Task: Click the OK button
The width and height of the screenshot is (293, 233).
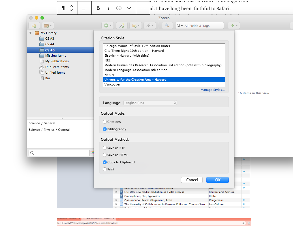Action: click(217, 180)
